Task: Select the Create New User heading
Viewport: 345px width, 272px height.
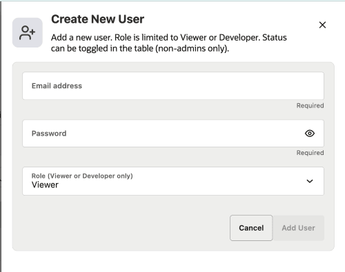Action: click(x=98, y=19)
